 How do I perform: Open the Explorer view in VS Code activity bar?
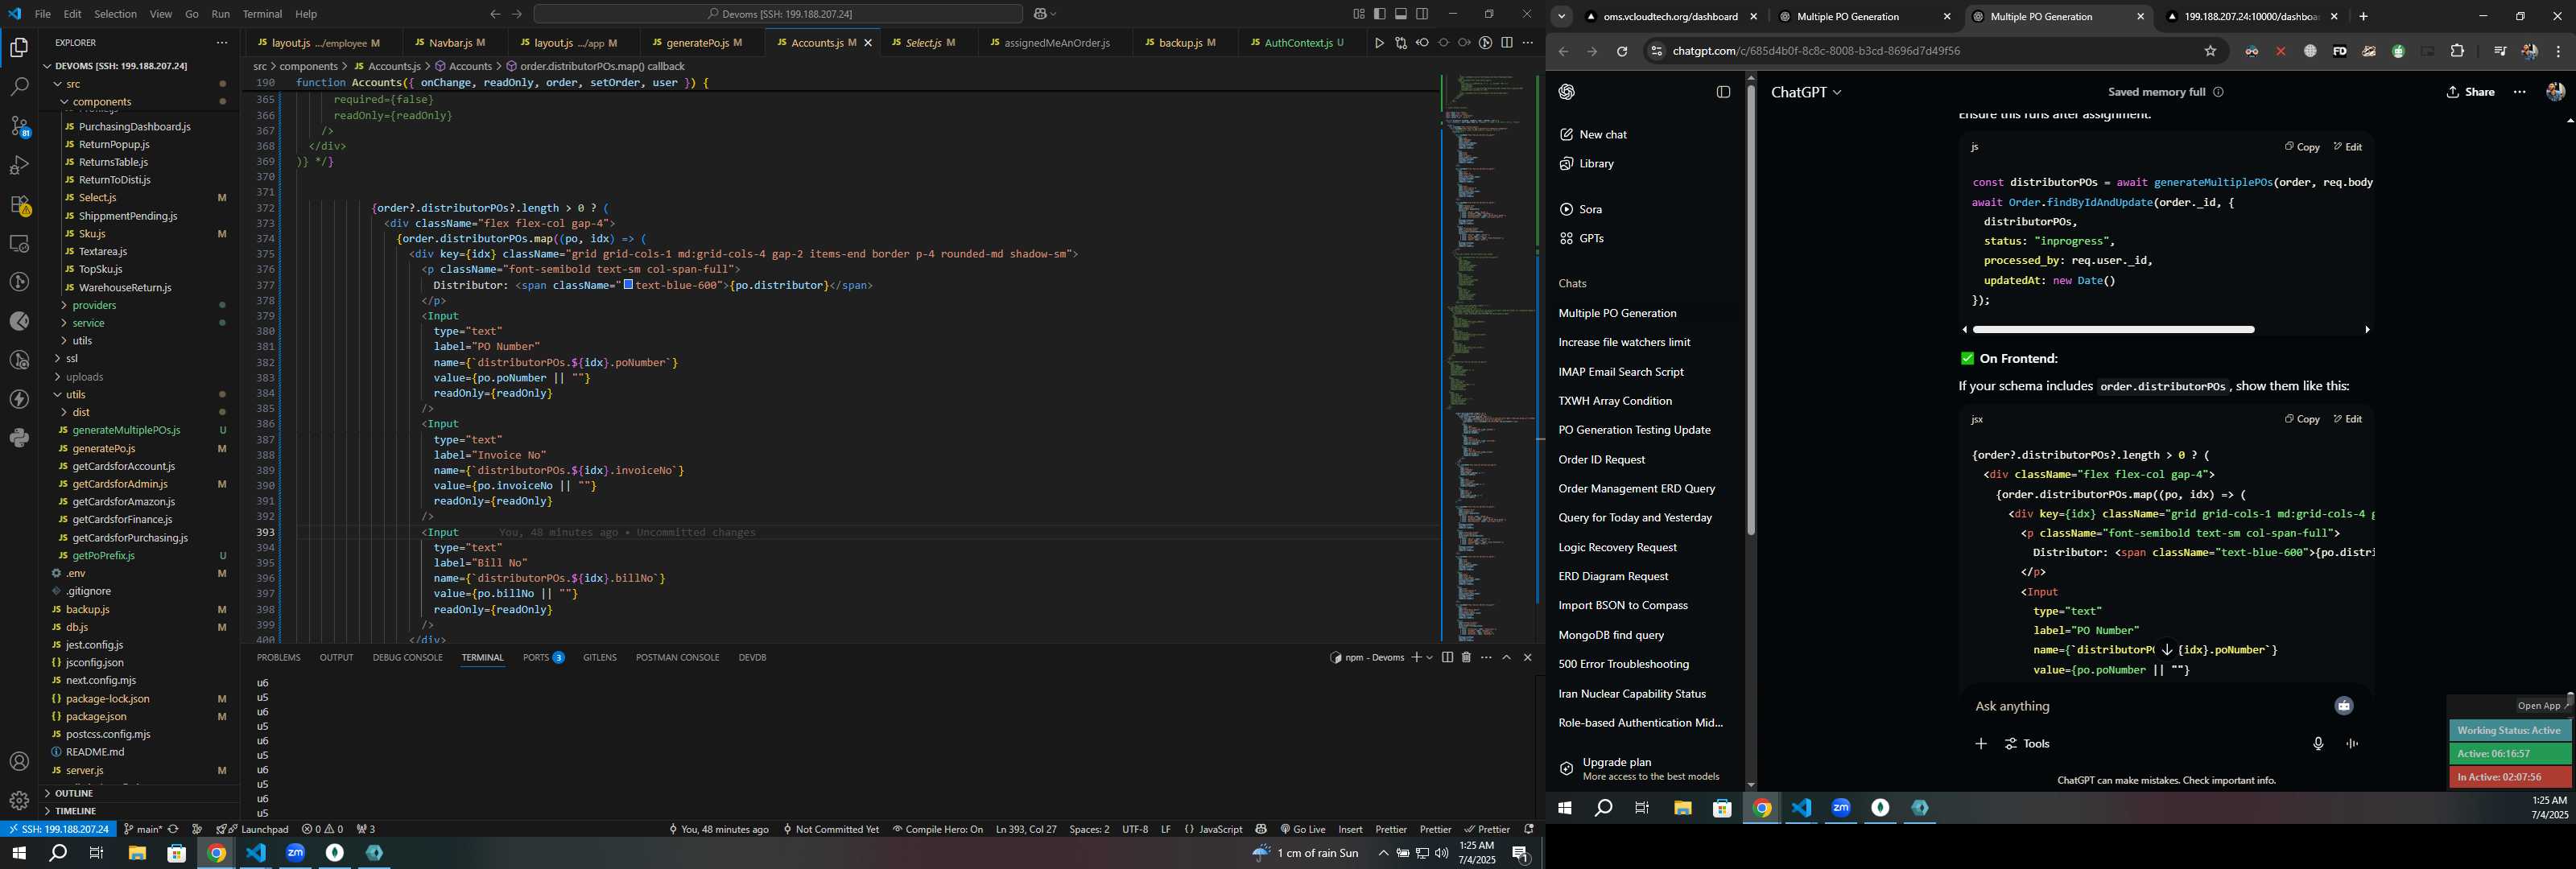(19, 47)
